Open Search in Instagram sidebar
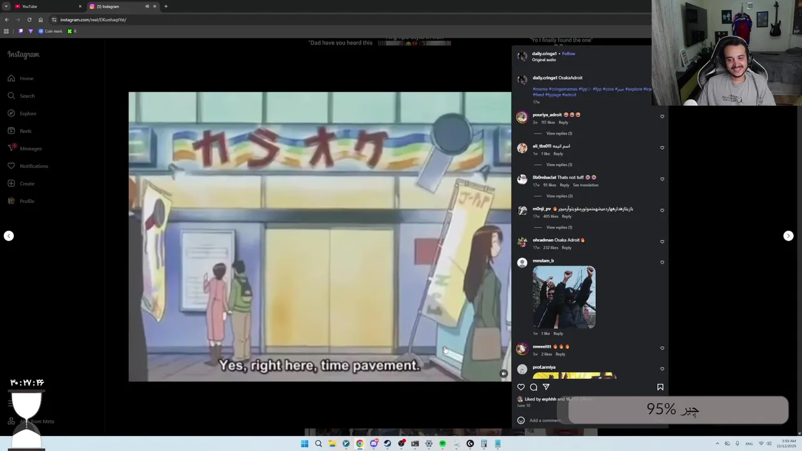This screenshot has width=802, height=451. click(x=21, y=96)
